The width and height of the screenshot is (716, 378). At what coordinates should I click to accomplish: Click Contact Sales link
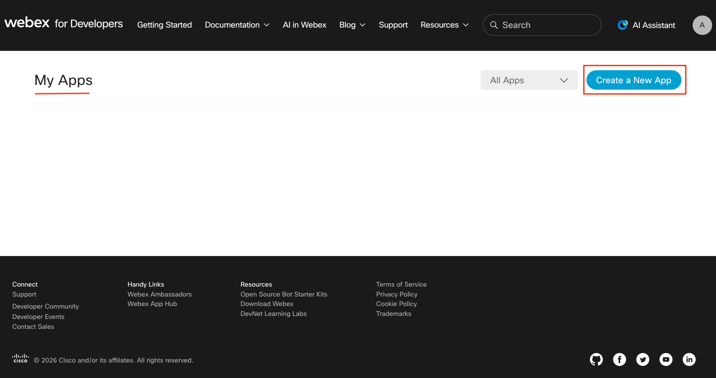33,327
